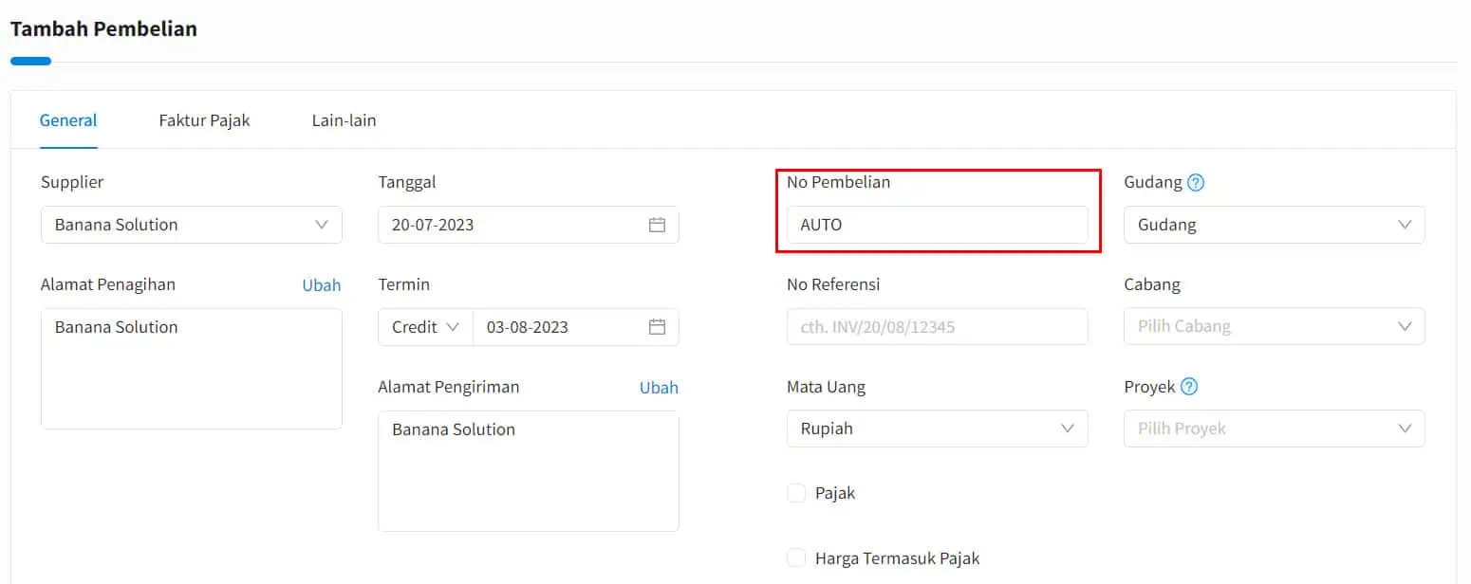This screenshot has width=1471, height=584.
Task: Tick the Harga Termasuk Pajak checkbox
Action: 796,557
